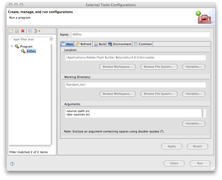Click inside the Arguments text area

[x=133, y=113]
